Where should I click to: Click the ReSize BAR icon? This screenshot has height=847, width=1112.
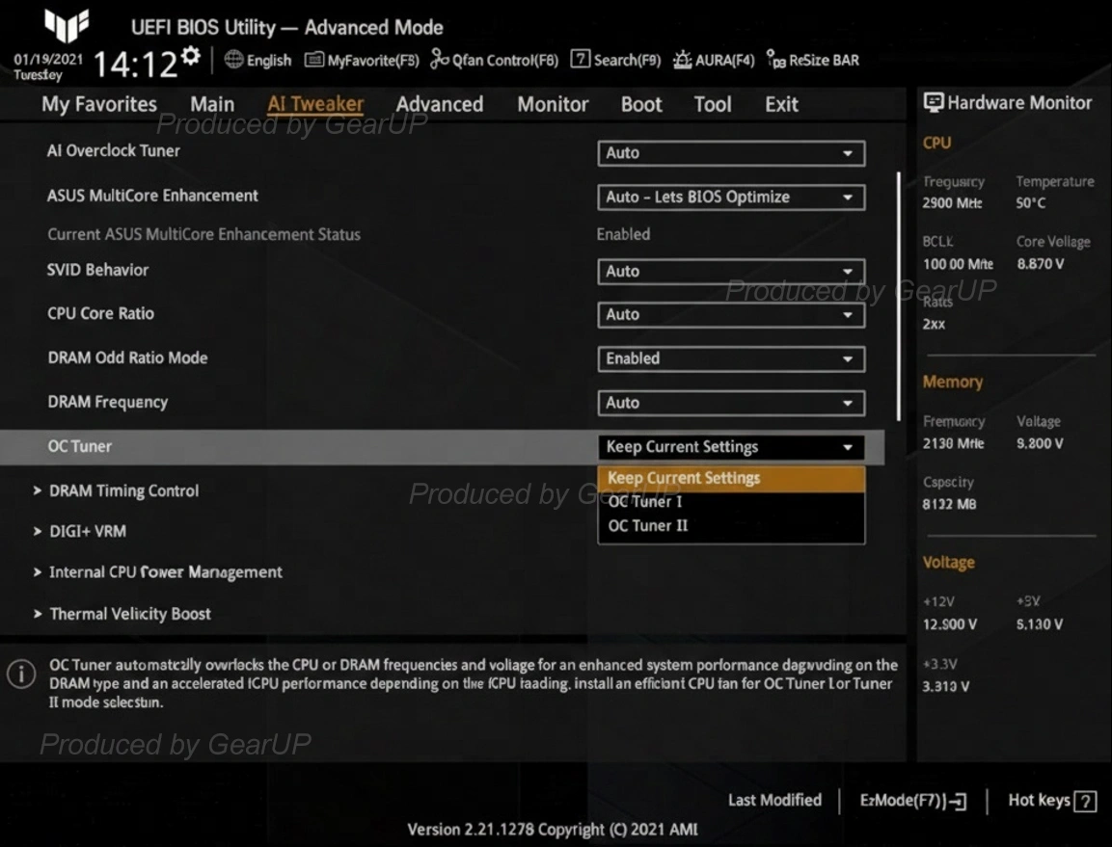[x=775, y=60]
